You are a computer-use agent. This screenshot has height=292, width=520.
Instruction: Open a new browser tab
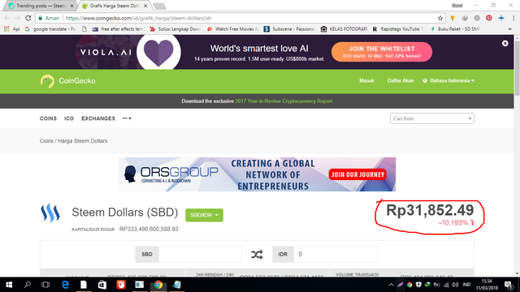[x=159, y=6]
